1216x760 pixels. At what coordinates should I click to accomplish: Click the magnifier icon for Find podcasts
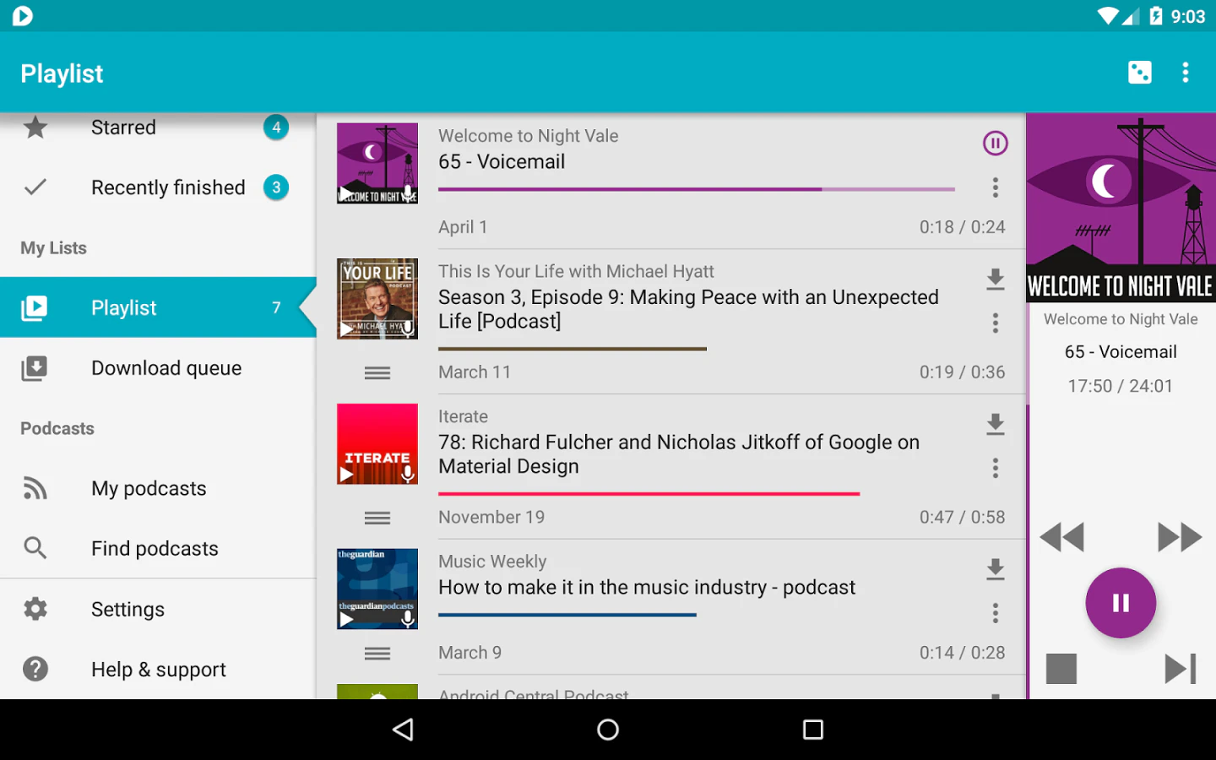tap(35, 549)
